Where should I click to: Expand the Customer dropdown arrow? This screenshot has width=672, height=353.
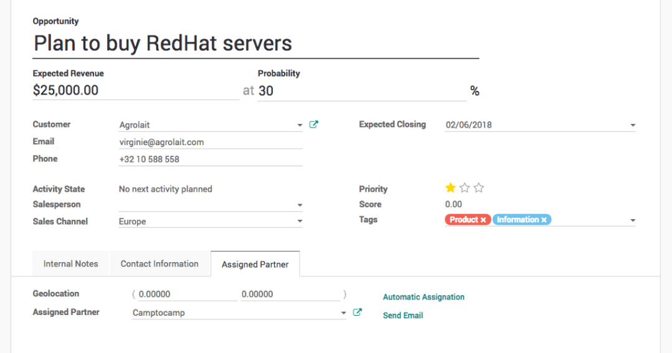click(x=300, y=125)
